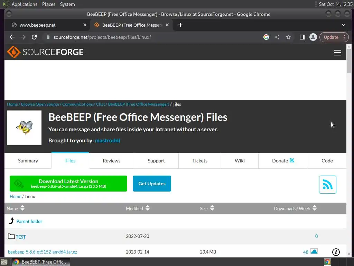Click the clock Sat Oct 14, 12:35
Screen dimensions: 354x266
coord(335,4)
